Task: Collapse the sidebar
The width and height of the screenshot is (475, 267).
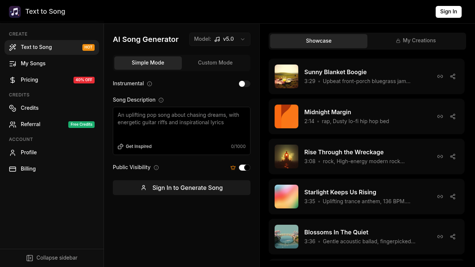Action: pos(52,258)
